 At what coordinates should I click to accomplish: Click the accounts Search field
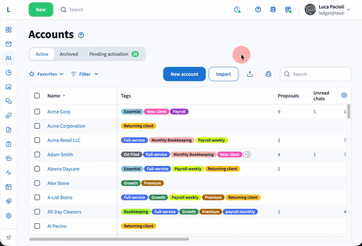pos(319,74)
